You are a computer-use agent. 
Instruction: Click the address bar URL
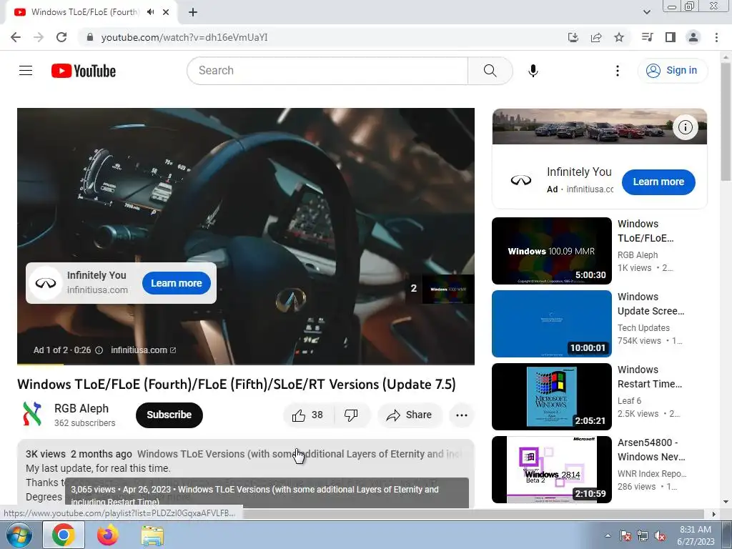tap(184, 37)
